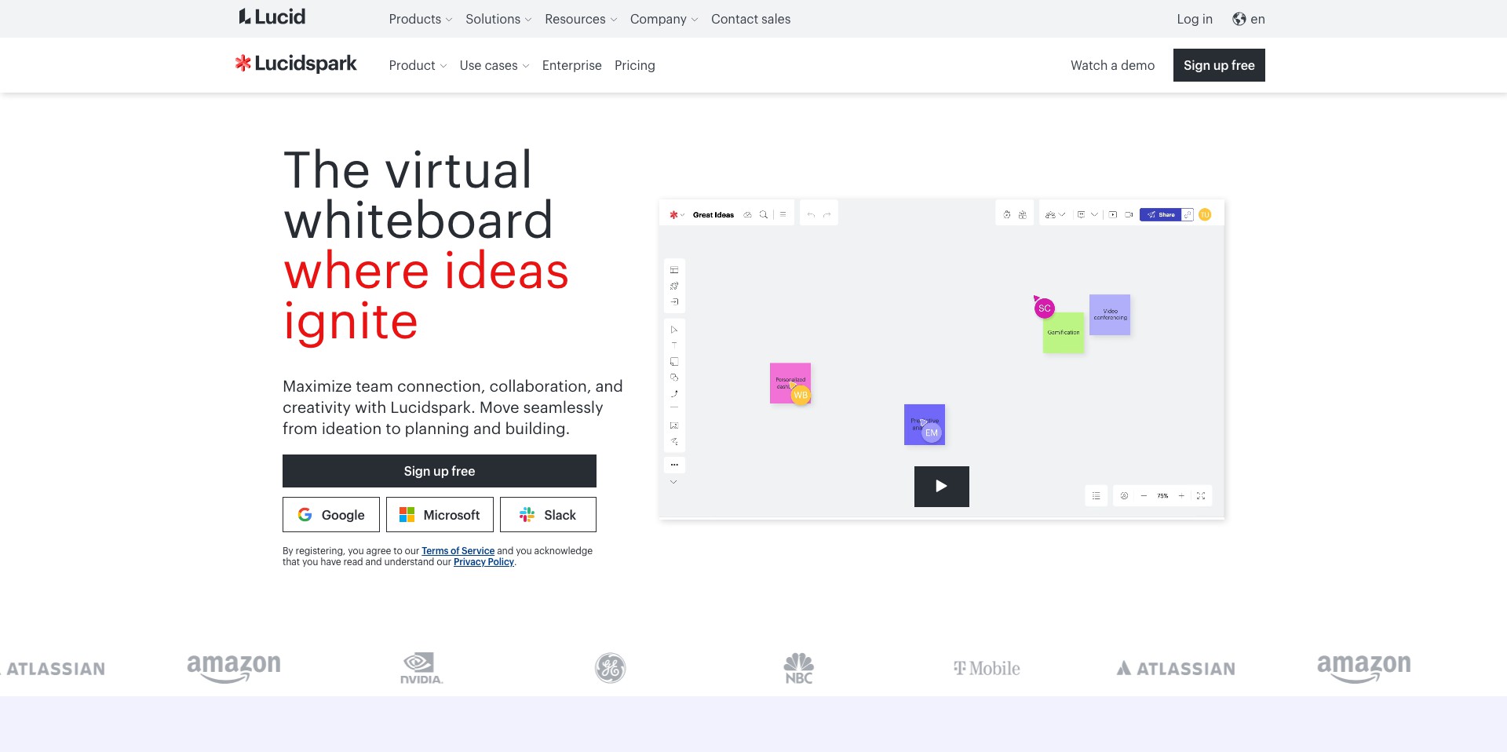1507x752 pixels.
Task: Click the comment bubble icon
Action: pos(1081,214)
